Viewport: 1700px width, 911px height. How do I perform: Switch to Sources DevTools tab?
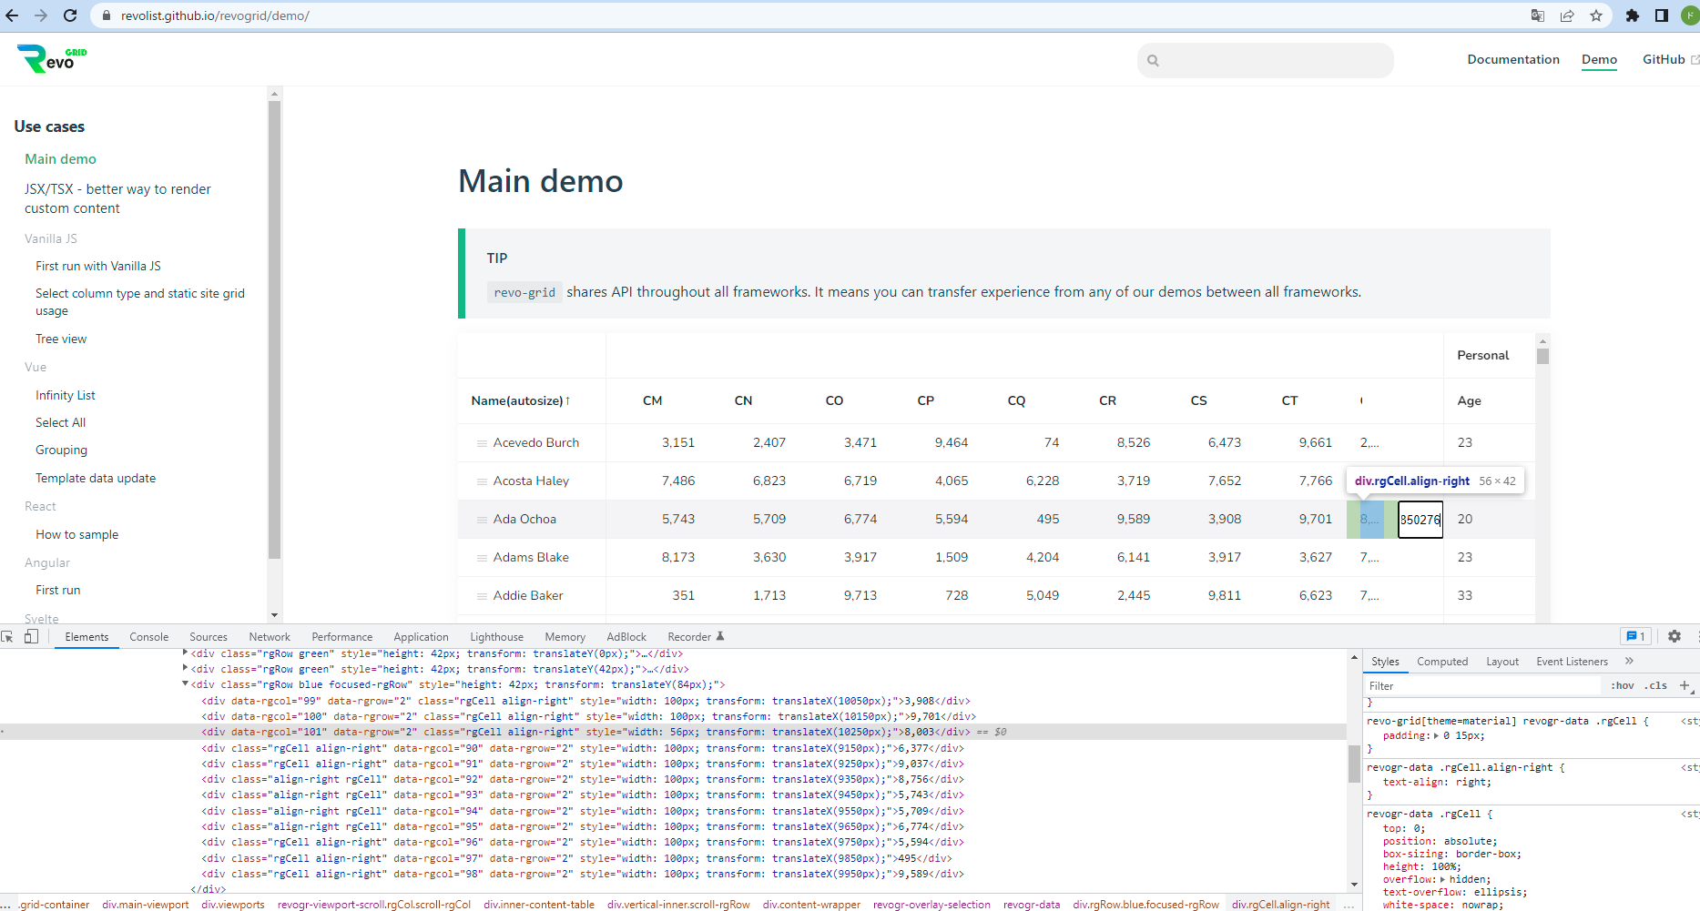(x=209, y=637)
